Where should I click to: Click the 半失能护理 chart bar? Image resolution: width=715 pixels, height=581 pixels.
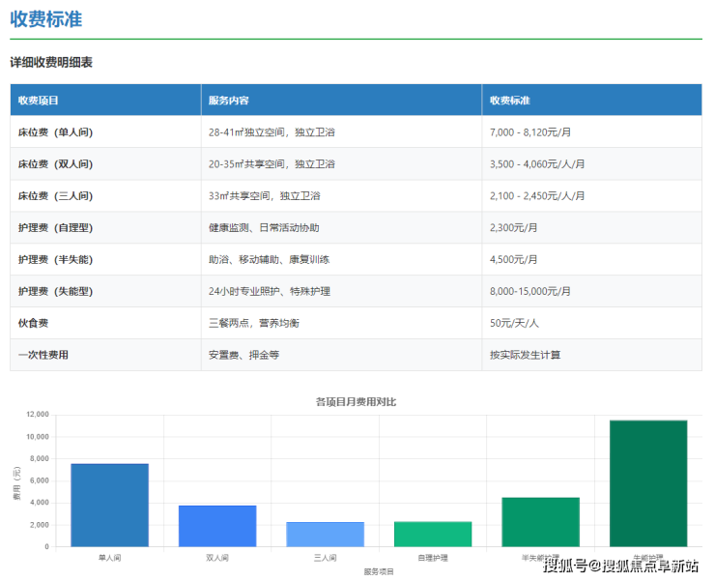(x=540, y=521)
